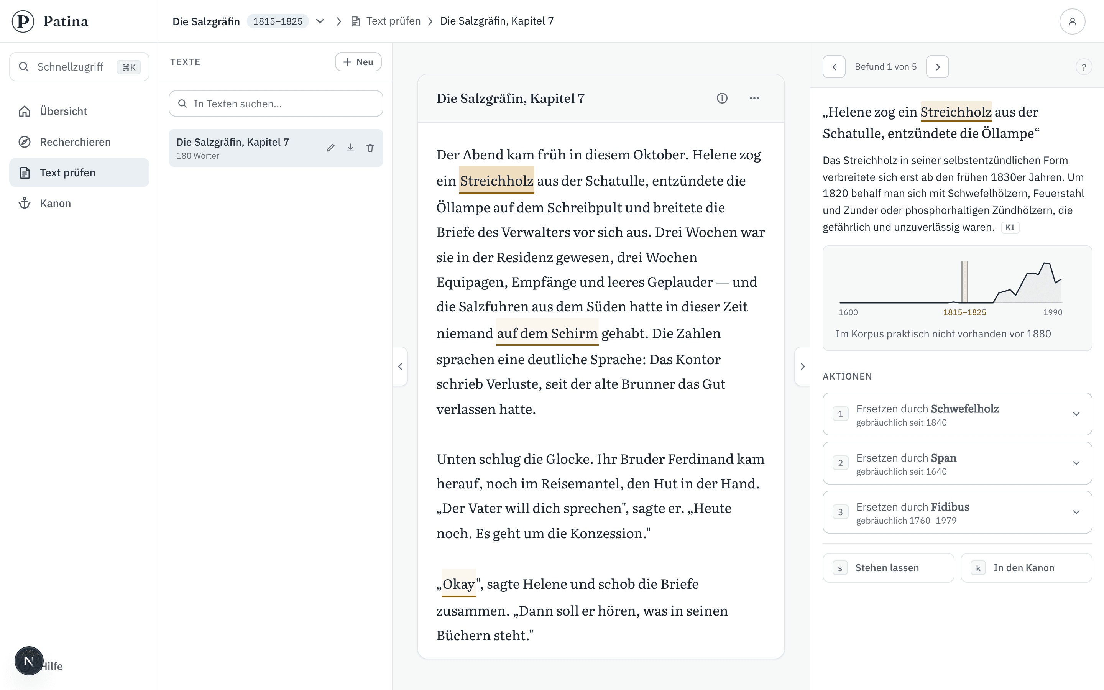1104x690 pixels.
Task: Click the N avatar badge at bottom left
Action: coord(29,660)
